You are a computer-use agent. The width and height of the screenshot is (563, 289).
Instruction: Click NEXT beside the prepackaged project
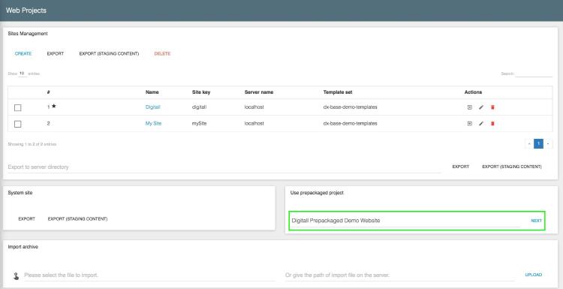click(536, 221)
